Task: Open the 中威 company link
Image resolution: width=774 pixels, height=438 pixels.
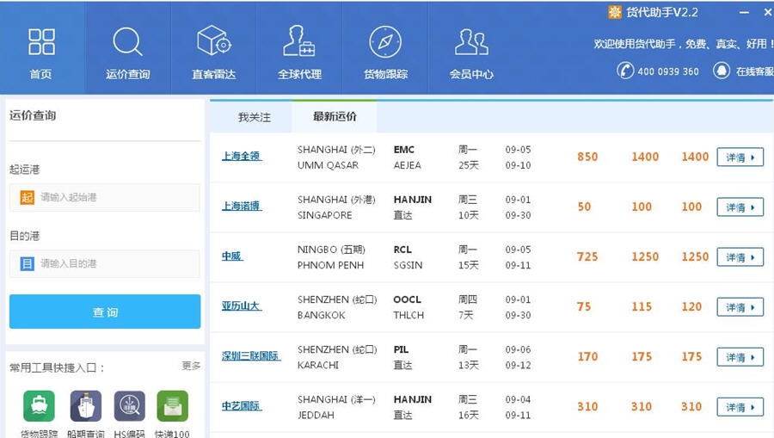Action: 232,256
